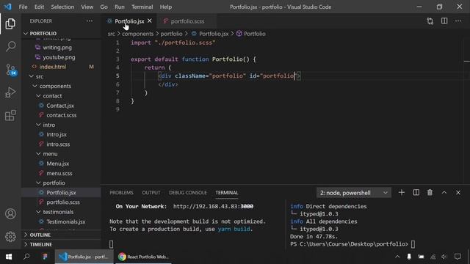Split the terminal panel

pos(416,192)
